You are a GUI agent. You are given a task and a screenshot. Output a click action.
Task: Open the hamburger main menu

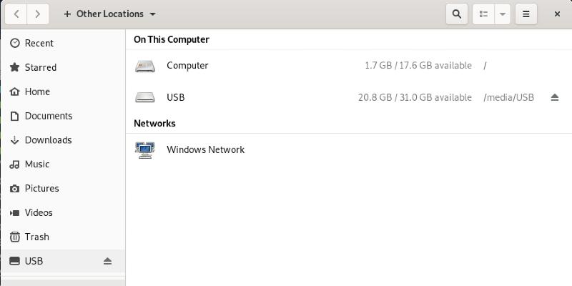526,14
